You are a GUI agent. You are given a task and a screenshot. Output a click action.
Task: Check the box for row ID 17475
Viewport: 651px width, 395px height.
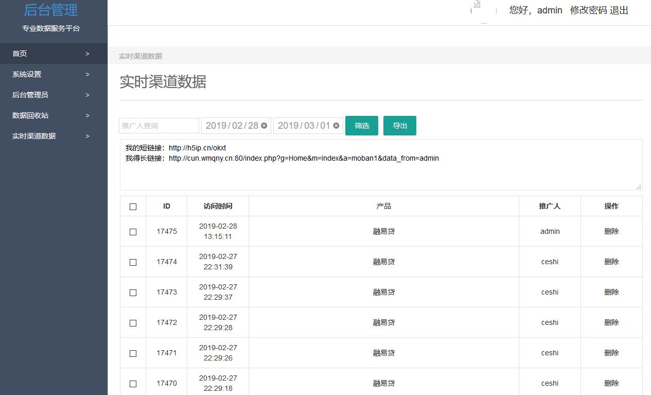point(133,232)
